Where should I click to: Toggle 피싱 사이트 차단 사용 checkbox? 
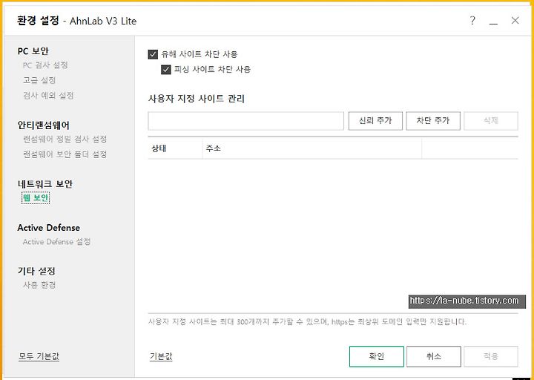166,70
